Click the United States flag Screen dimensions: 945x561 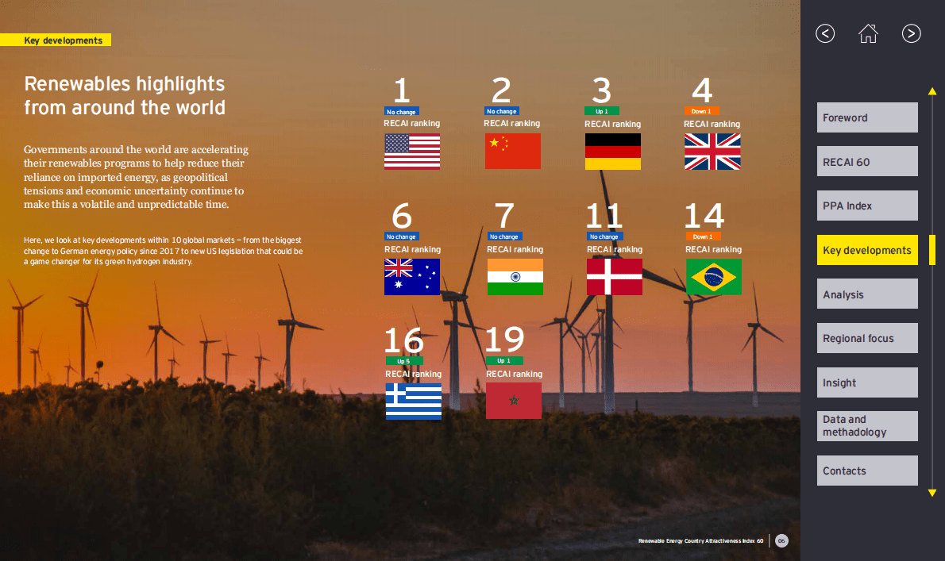[x=411, y=152]
